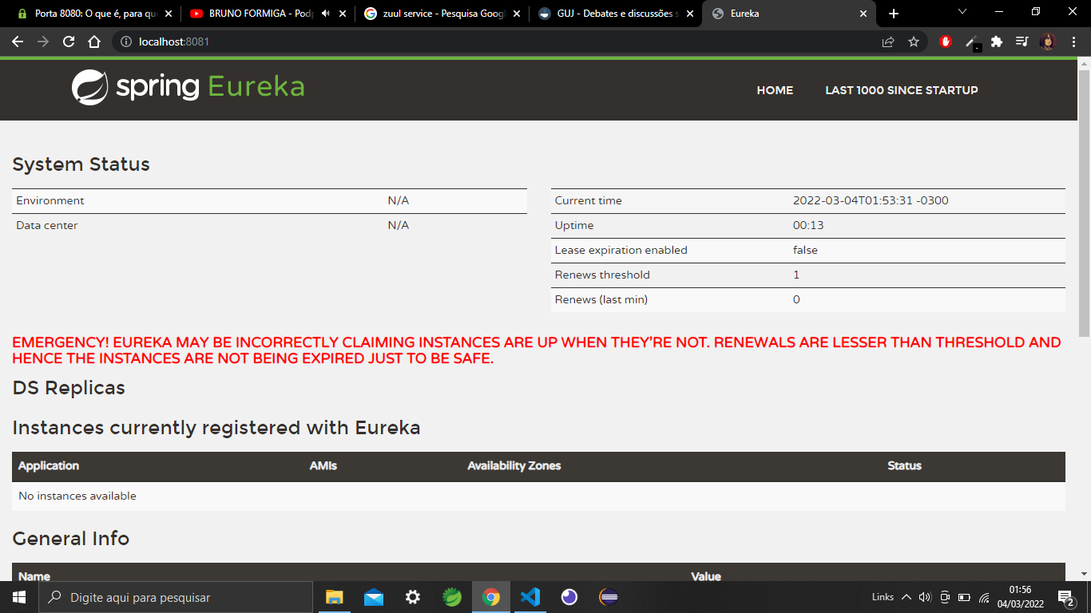Open volume control in system tray

(925, 597)
